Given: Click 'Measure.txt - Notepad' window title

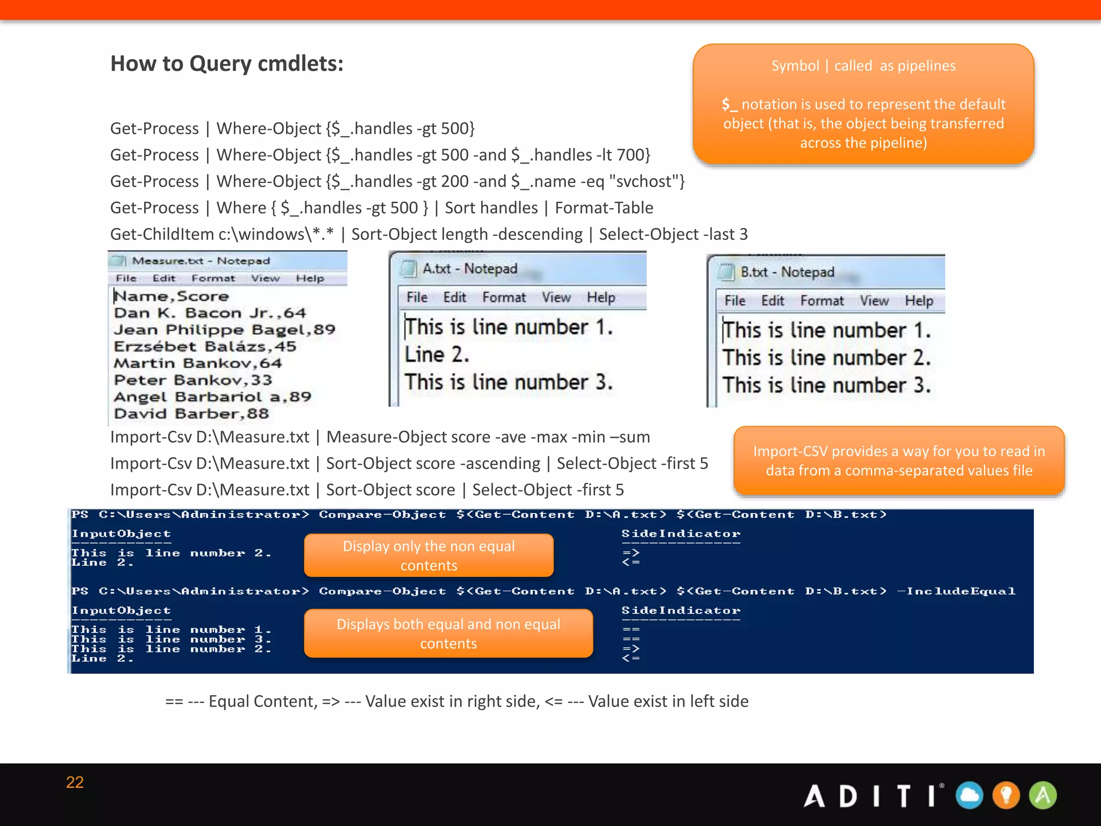Looking at the screenshot, I should (x=201, y=261).
